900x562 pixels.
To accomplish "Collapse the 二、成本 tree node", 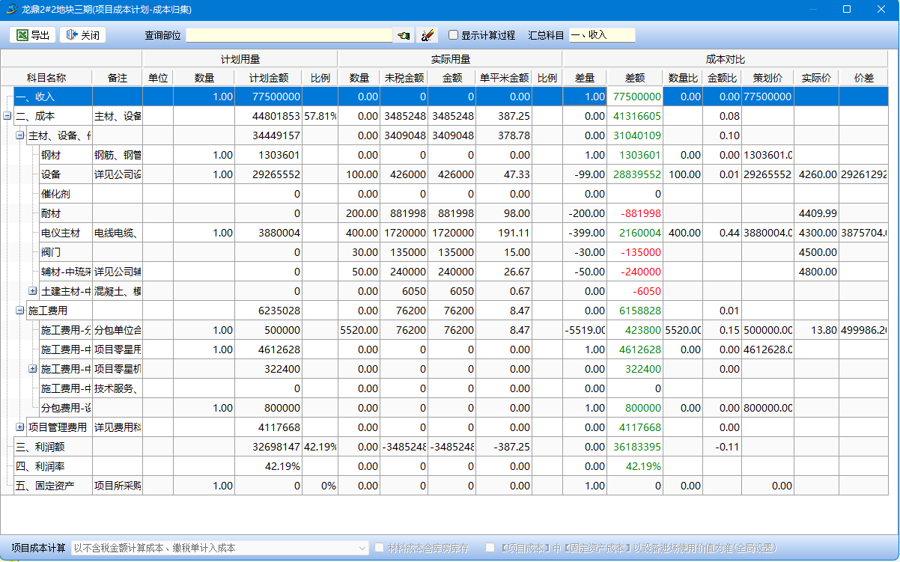I will tap(7, 116).
